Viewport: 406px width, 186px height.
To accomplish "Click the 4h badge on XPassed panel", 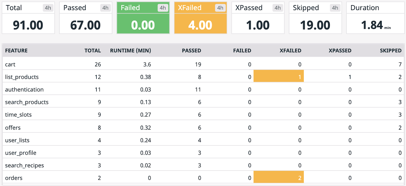I will [x=278, y=8].
